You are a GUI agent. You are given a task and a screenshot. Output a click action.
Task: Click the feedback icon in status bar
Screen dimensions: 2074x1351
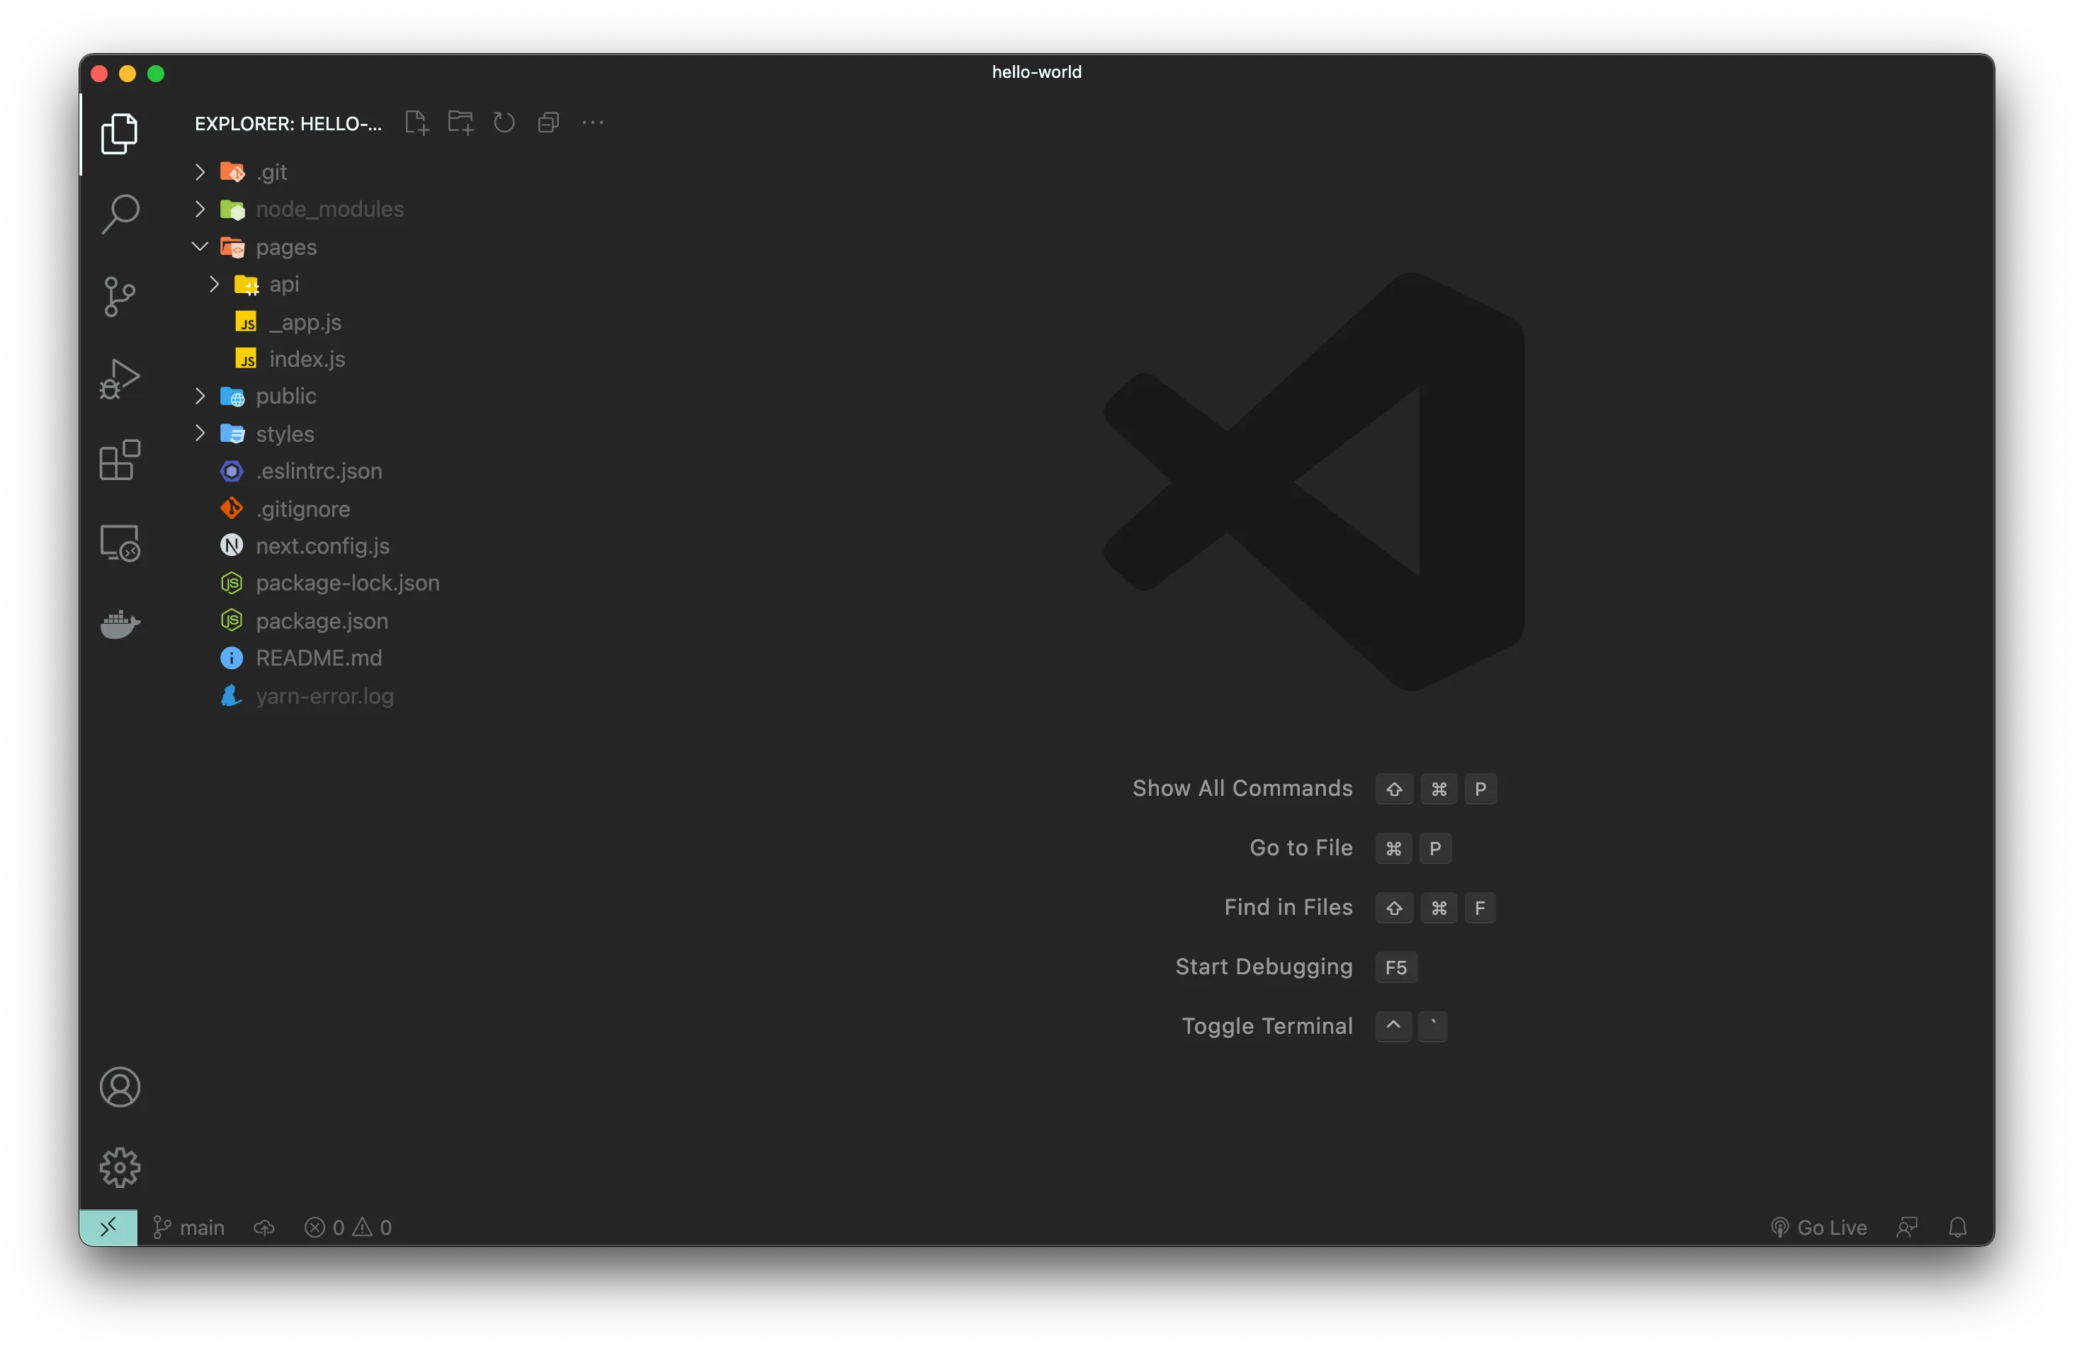pos(1907,1226)
